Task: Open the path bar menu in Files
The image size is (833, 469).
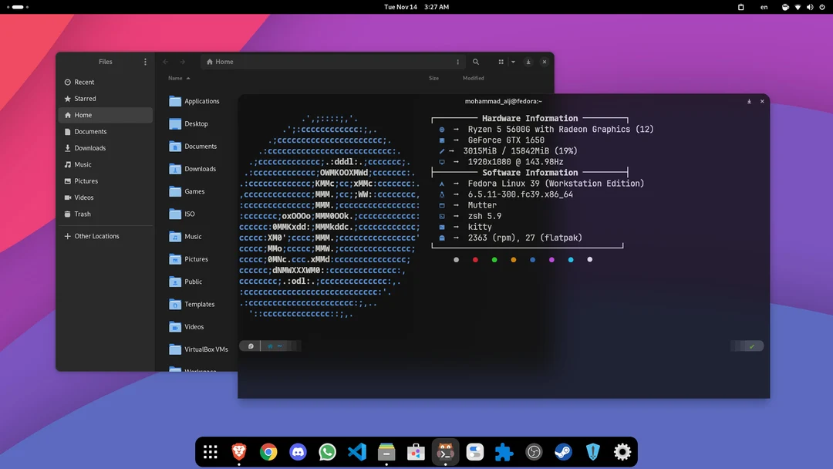Action: point(457,62)
